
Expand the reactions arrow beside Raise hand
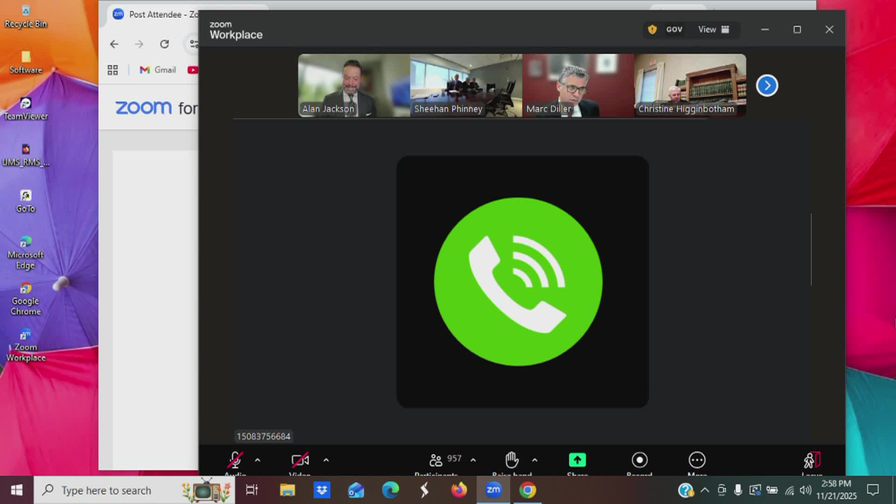pos(535,460)
